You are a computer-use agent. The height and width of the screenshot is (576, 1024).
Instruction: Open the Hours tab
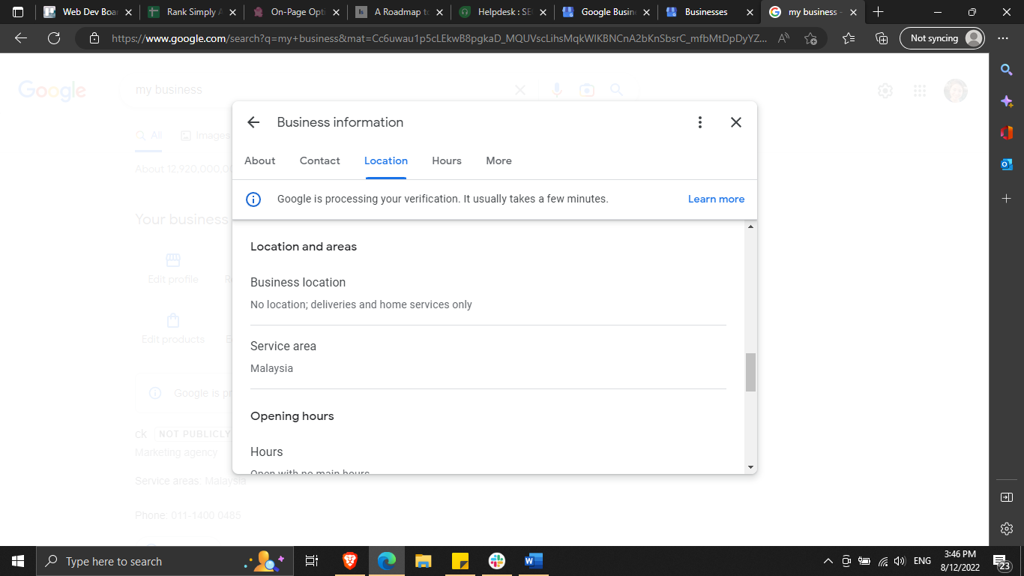pyautogui.click(x=447, y=160)
